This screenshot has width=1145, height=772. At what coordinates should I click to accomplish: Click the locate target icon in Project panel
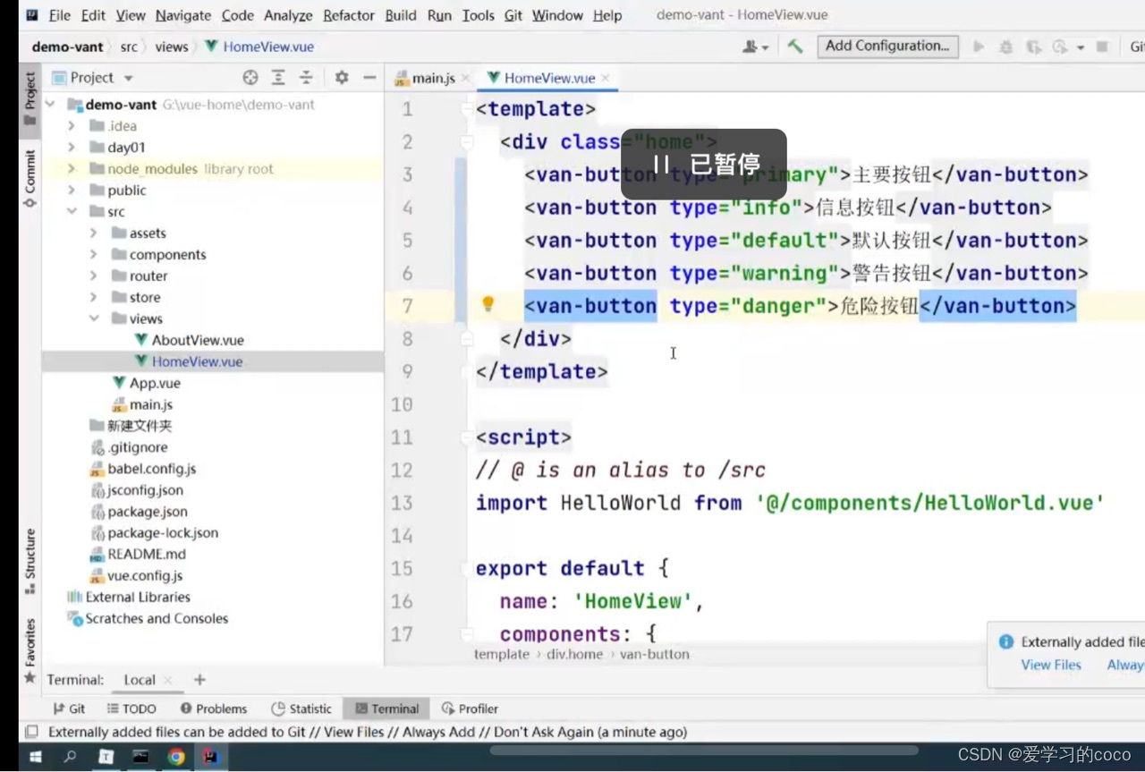click(250, 78)
